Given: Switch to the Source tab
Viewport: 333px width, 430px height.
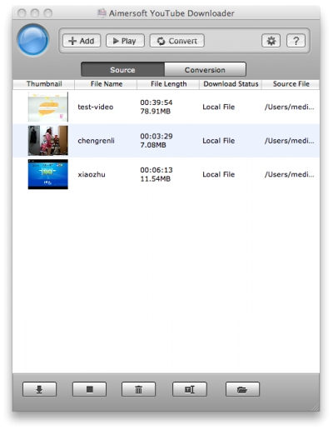Looking at the screenshot, I should 122,69.
